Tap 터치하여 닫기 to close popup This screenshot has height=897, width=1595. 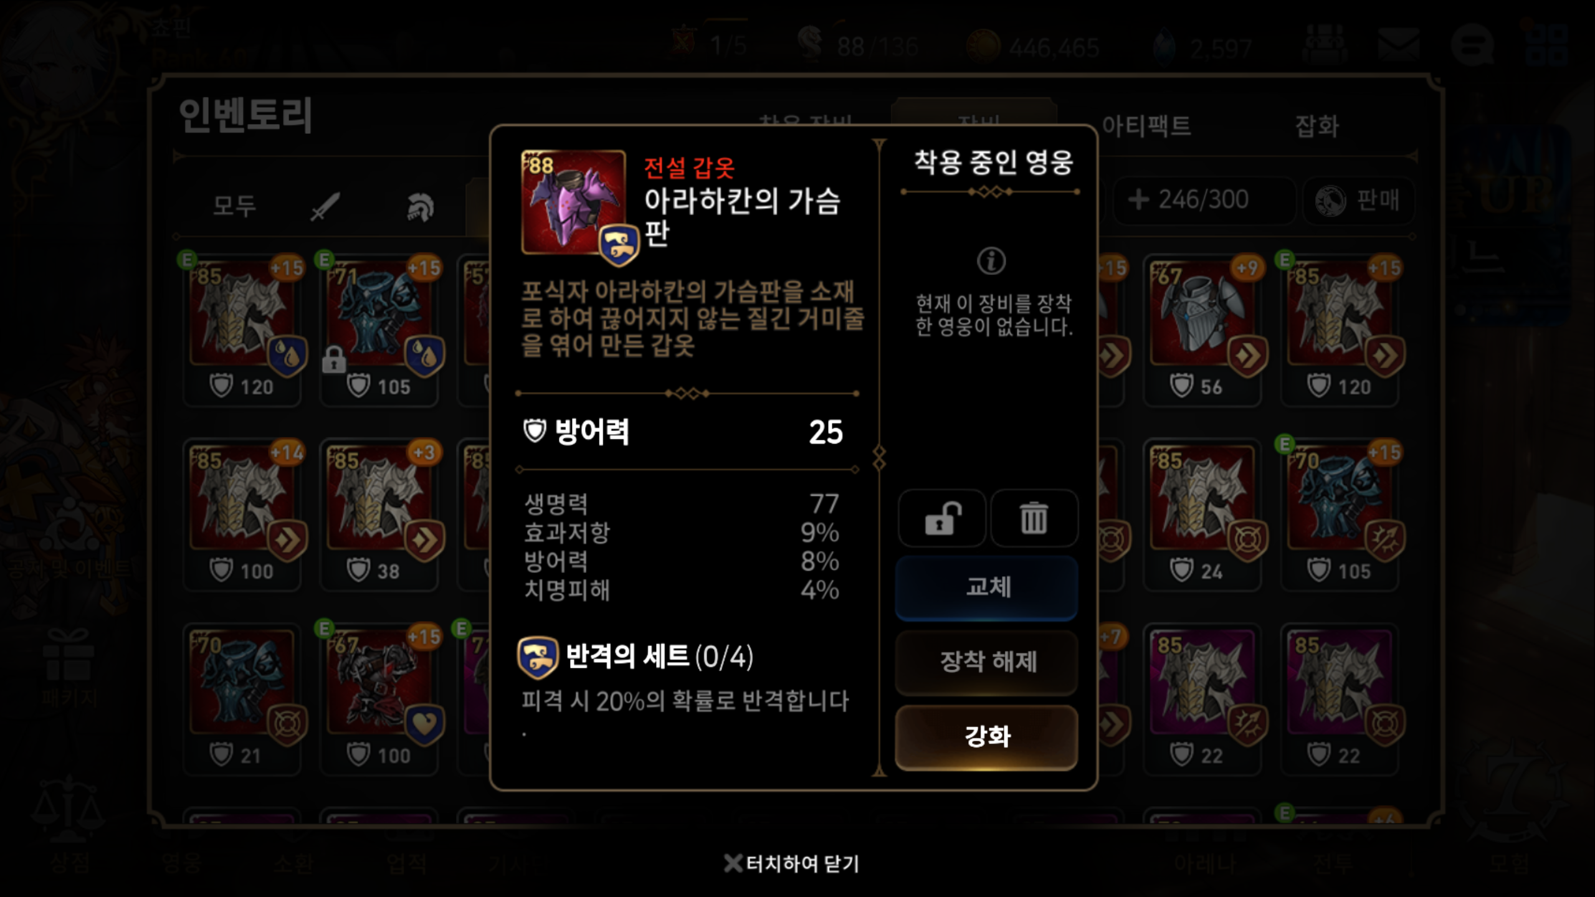pyautogui.click(x=791, y=863)
